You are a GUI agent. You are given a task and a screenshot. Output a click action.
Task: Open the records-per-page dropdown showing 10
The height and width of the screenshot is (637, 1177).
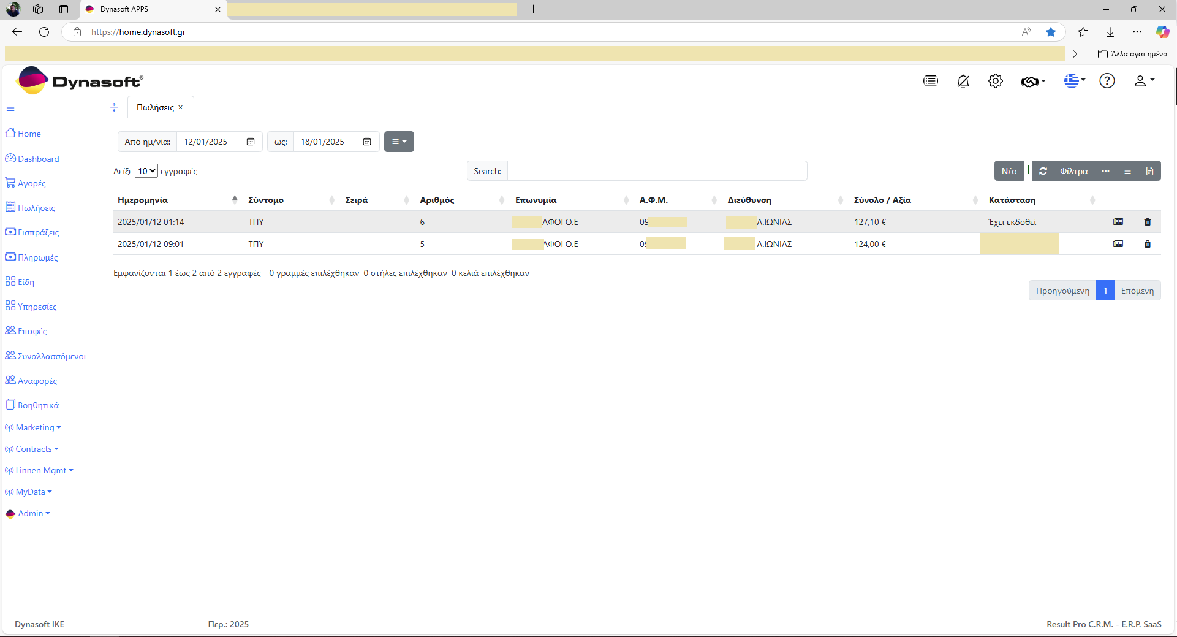146,171
